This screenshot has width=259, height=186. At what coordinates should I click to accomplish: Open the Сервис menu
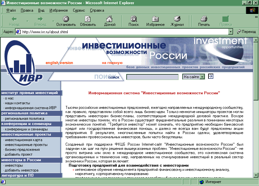(x=79, y=10)
